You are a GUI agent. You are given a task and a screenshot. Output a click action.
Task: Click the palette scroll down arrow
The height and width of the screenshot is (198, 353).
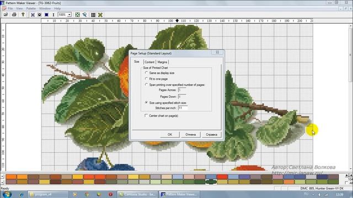tap(2, 182)
